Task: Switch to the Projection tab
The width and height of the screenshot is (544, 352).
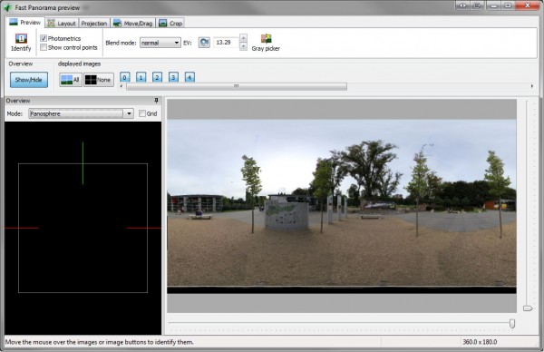Action: [94, 24]
